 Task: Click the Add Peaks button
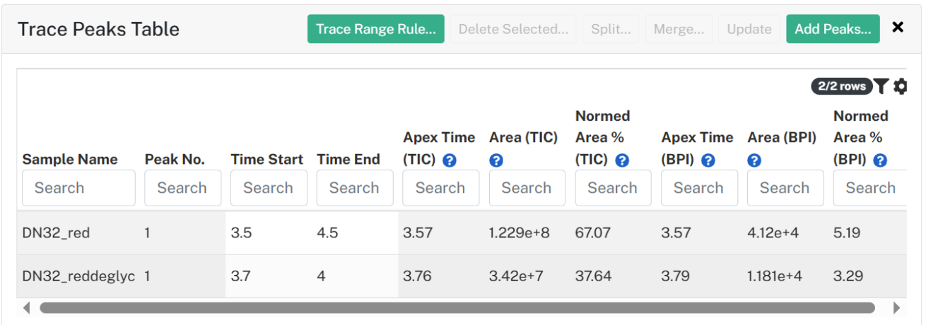pos(833,29)
